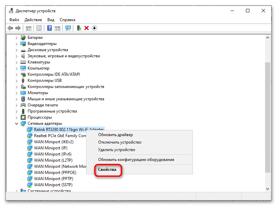Choose Свойства in the context menu
The height and width of the screenshot is (206, 277).
tap(107, 170)
